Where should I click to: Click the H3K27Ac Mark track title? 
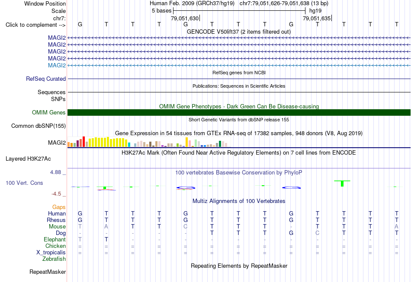coord(239,152)
